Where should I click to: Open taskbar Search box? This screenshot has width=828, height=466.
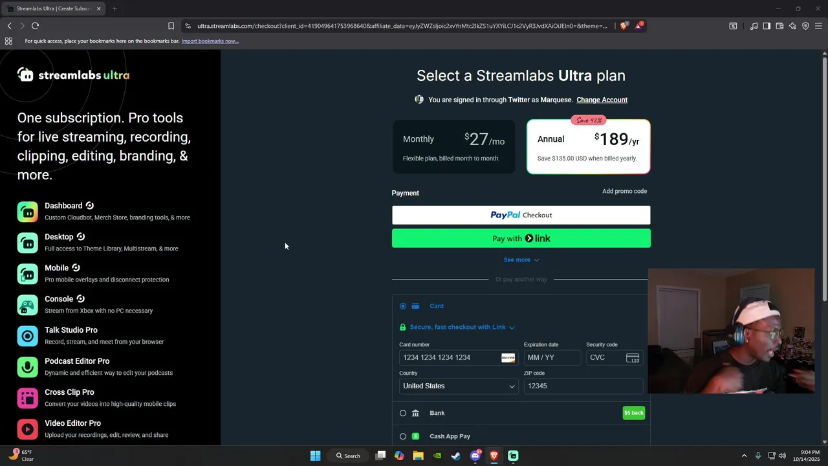348,456
